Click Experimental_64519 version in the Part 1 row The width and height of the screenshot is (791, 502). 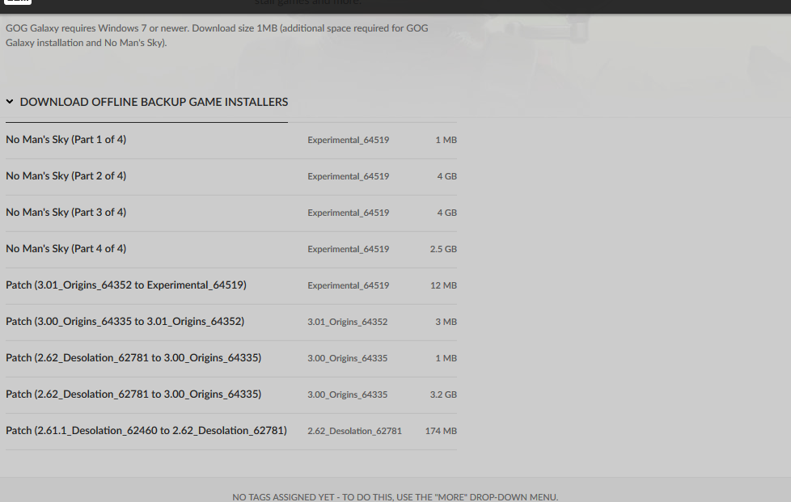click(349, 140)
